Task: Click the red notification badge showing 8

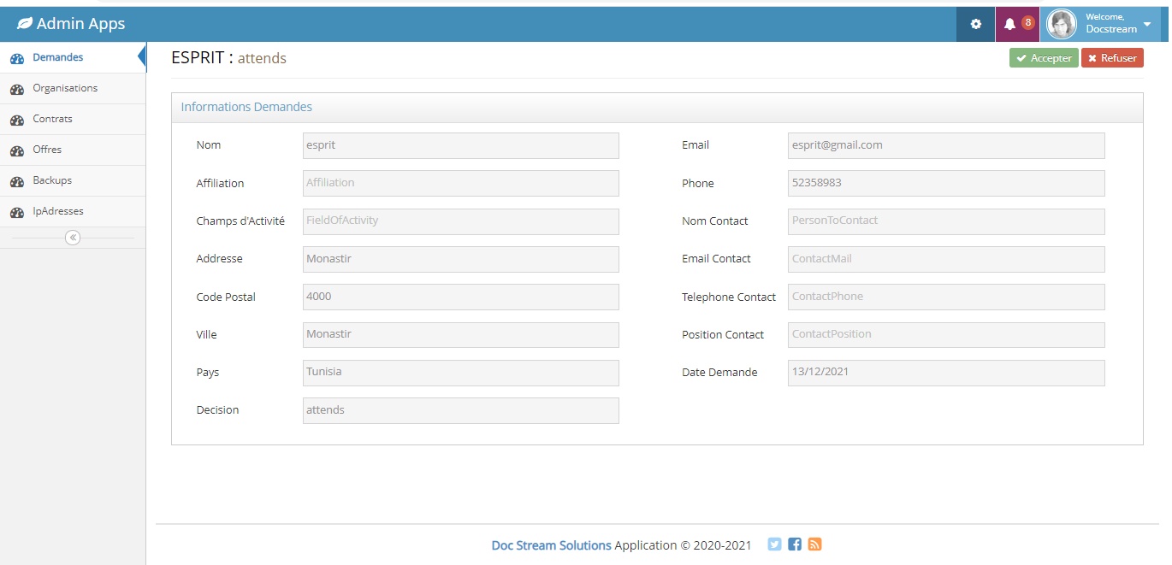Action: pyautogui.click(x=1027, y=22)
